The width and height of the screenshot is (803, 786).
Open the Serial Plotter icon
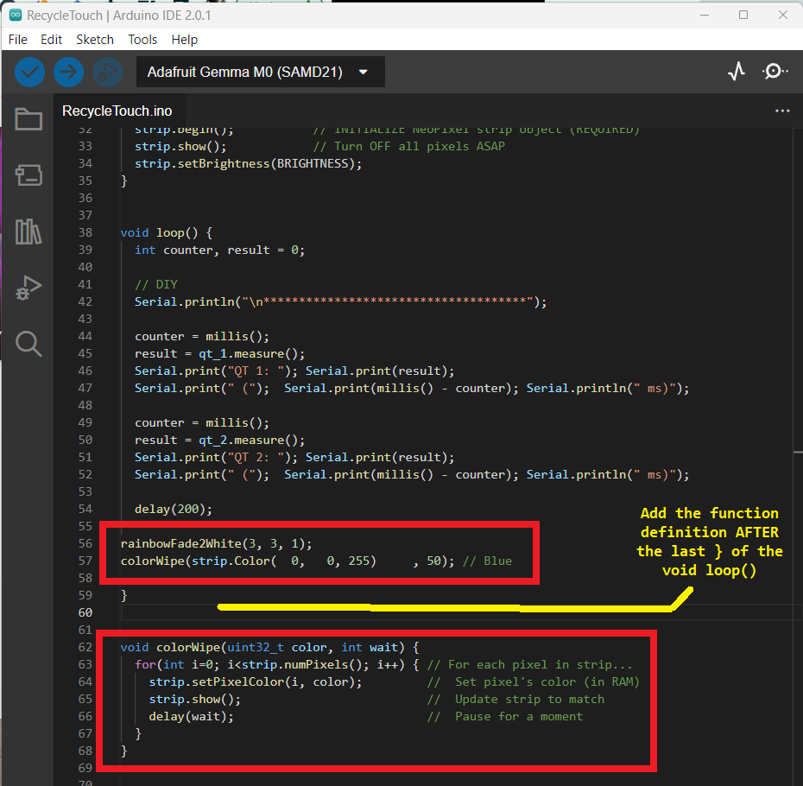(736, 72)
